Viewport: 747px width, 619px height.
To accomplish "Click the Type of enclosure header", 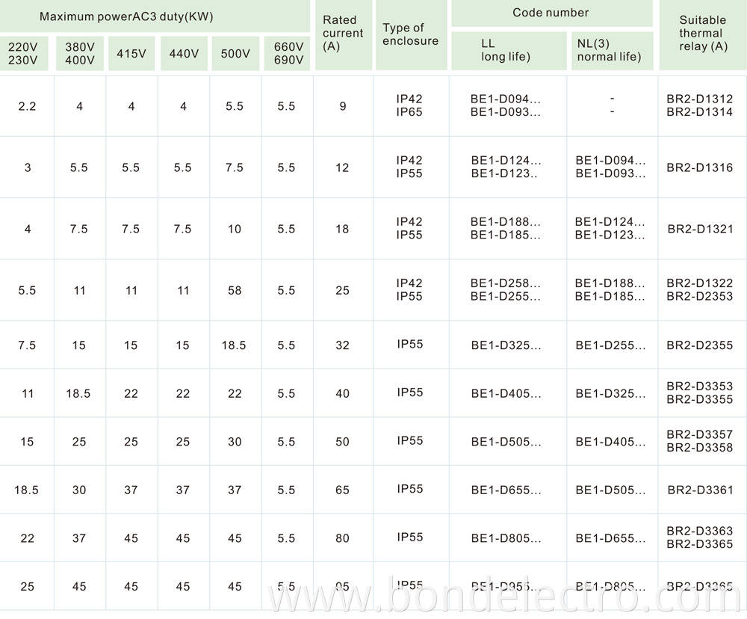I will 410,34.
